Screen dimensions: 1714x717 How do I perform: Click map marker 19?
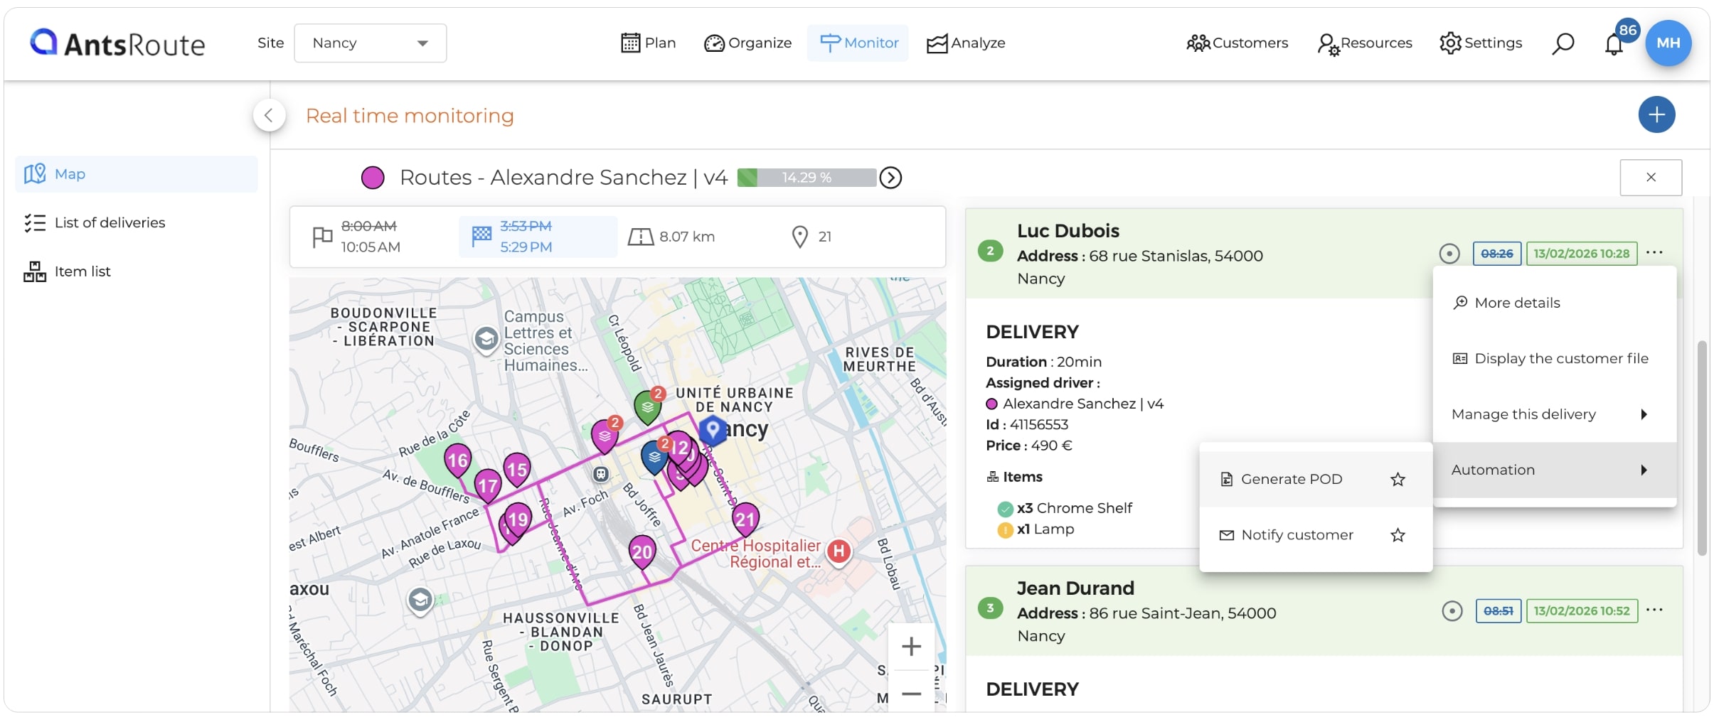(x=518, y=519)
